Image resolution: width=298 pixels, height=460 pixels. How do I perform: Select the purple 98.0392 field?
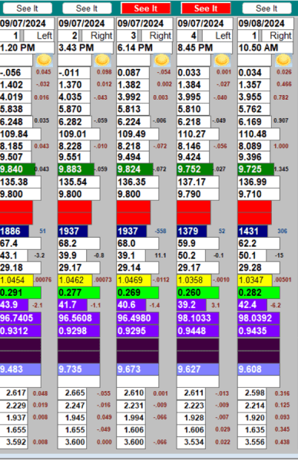259,318
